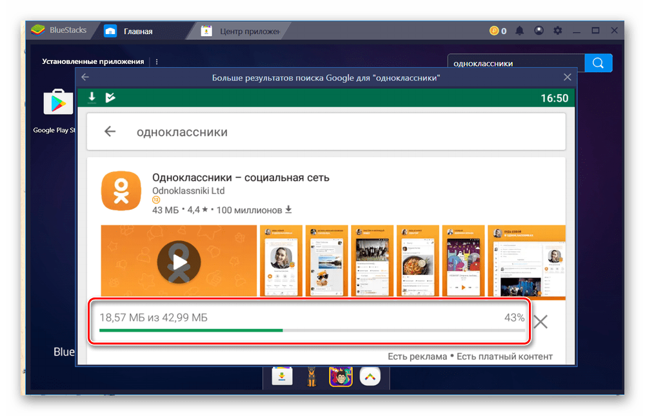Open the Odnoklassniki Ltd developer link

188,191
